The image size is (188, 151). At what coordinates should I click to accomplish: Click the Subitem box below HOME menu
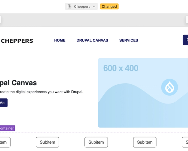(x=48, y=142)
